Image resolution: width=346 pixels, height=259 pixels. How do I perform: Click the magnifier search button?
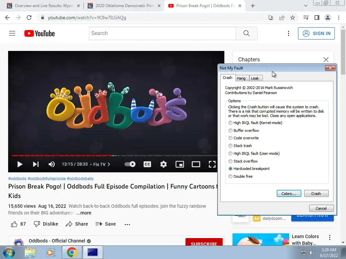(x=246, y=33)
